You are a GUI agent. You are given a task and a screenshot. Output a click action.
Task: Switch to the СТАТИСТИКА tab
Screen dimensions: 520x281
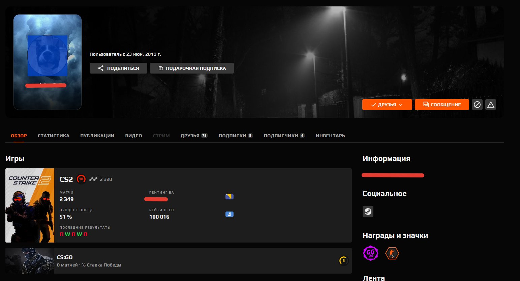(53, 136)
